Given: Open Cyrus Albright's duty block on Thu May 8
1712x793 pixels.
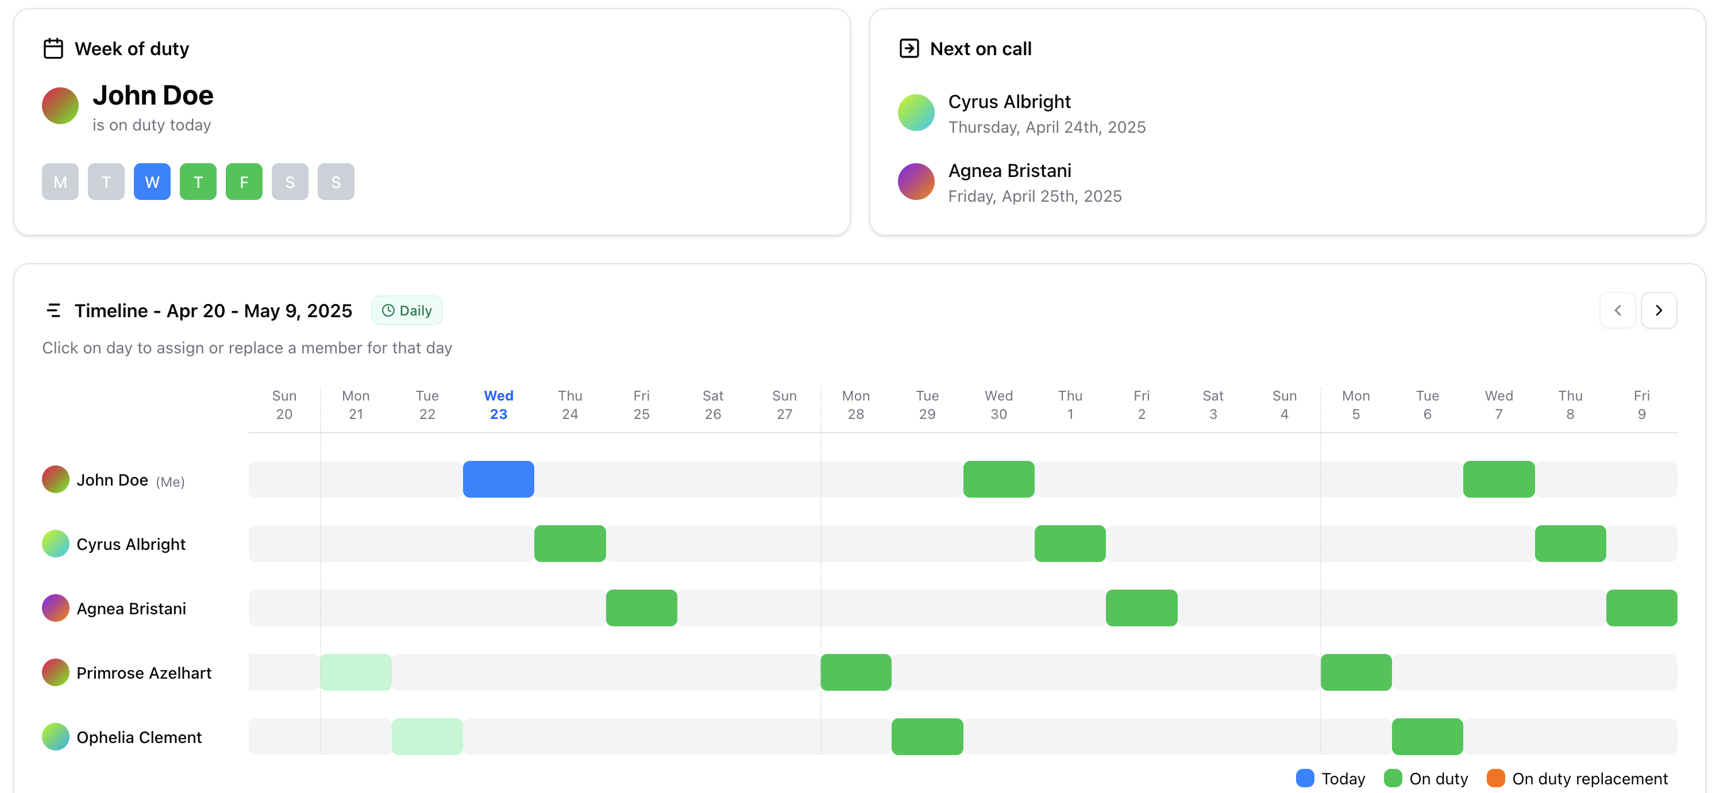Looking at the screenshot, I should pos(1571,544).
